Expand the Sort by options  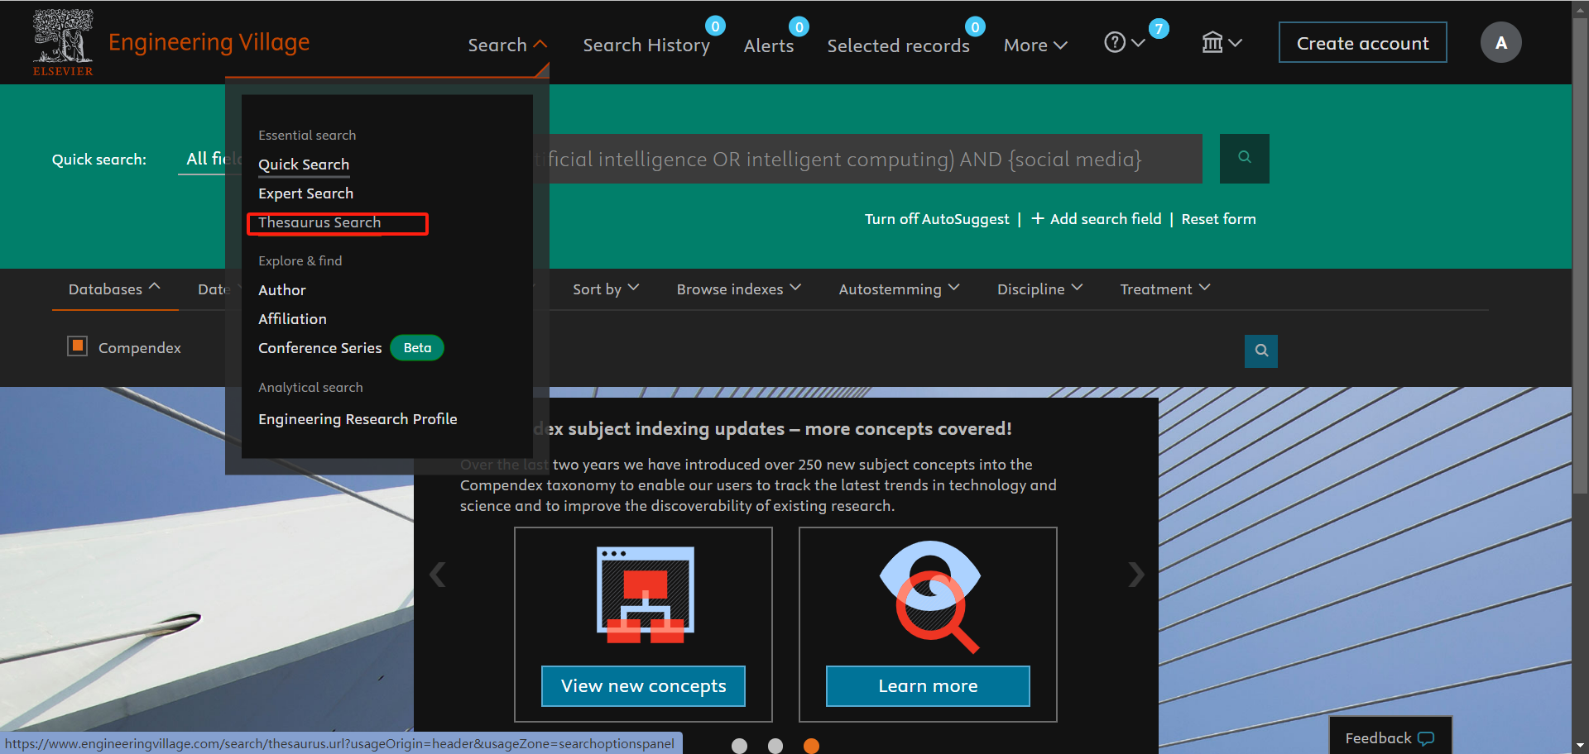(606, 289)
